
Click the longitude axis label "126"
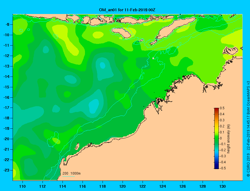[x=183, y=186]
